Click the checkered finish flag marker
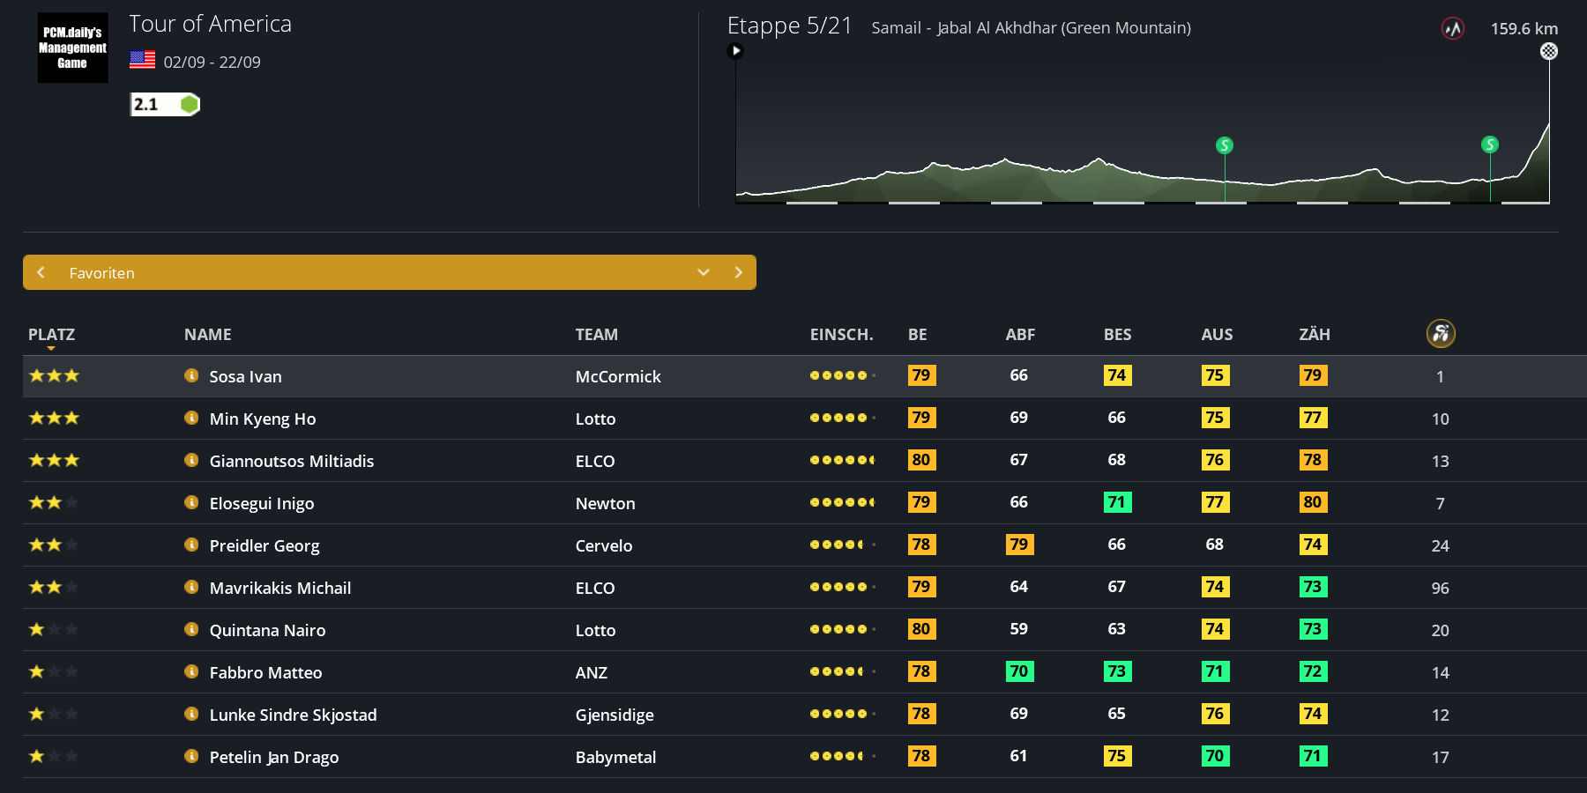Image resolution: width=1587 pixels, height=793 pixels. click(1548, 51)
